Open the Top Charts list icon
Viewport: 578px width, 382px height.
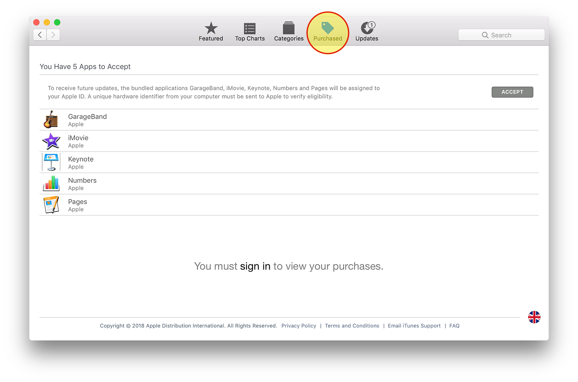[x=250, y=28]
